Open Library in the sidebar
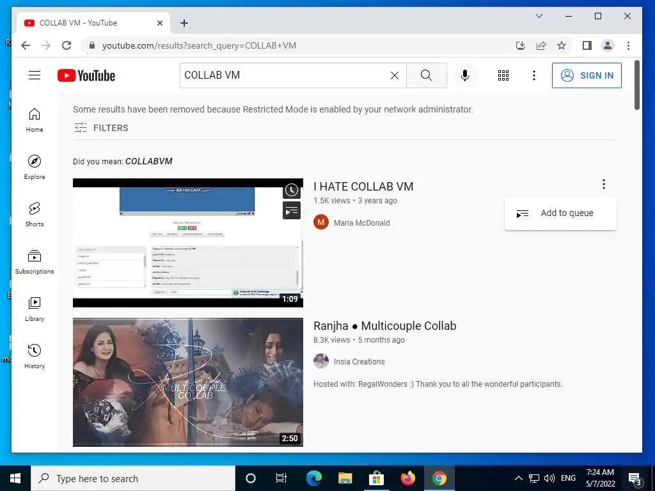 coord(35,309)
